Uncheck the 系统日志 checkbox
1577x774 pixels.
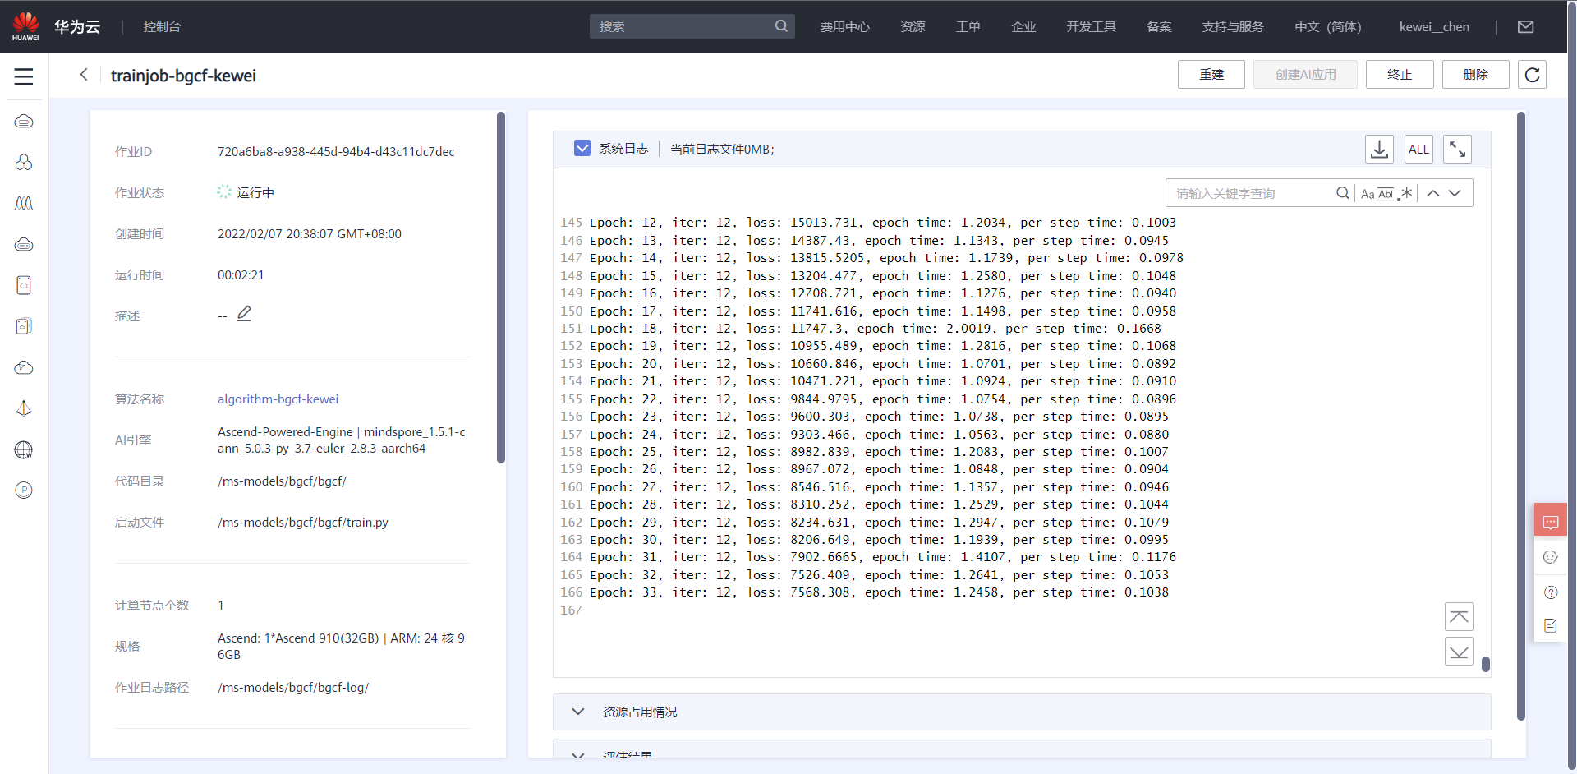coord(582,148)
